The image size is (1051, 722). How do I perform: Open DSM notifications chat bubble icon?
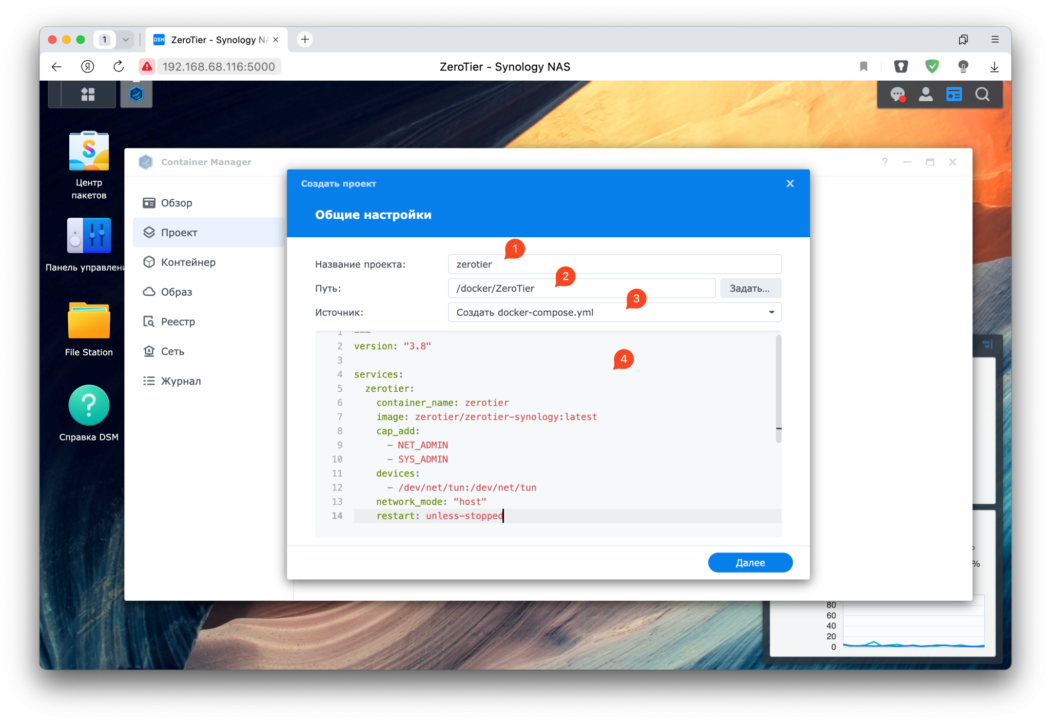898,94
